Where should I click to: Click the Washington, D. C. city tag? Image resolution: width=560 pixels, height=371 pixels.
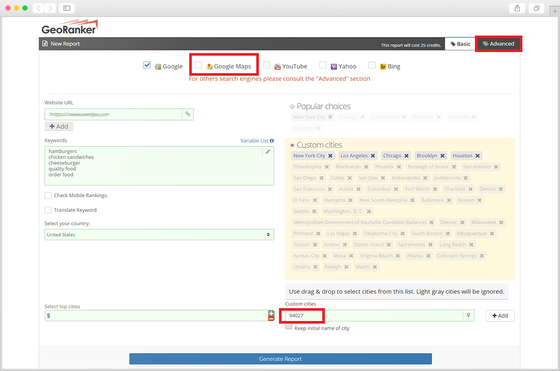pos(347,212)
